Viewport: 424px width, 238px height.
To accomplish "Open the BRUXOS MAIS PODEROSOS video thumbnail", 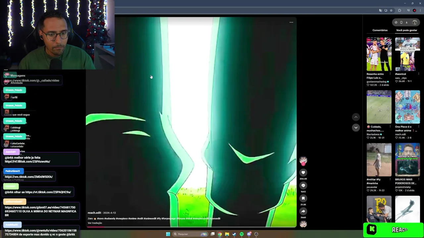I will (x=407, y=160).
